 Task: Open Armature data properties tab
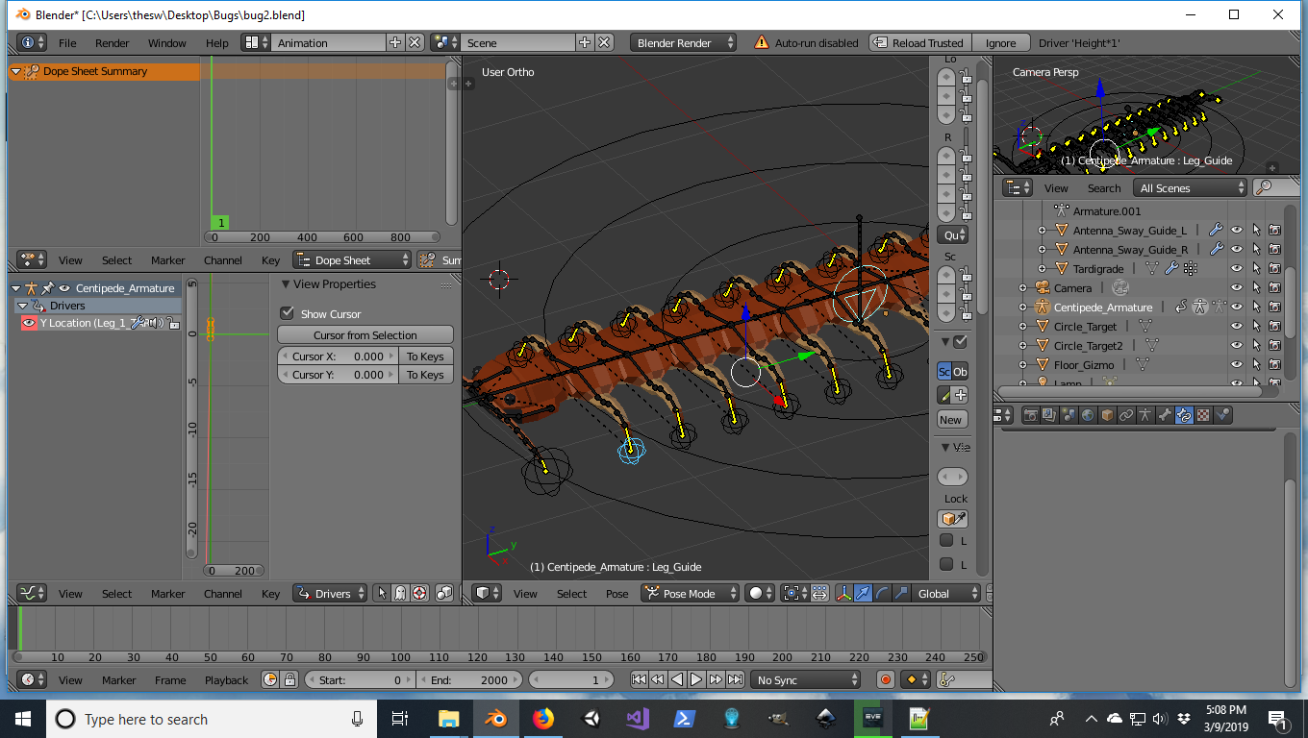(1145, 415)
